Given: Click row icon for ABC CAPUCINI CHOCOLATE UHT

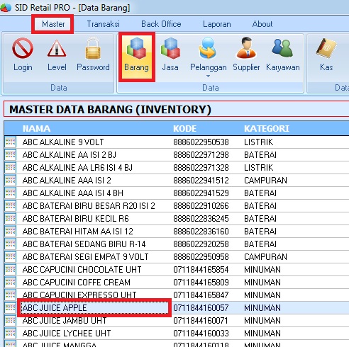Looking at the screenshot, I should pos(10,270).
